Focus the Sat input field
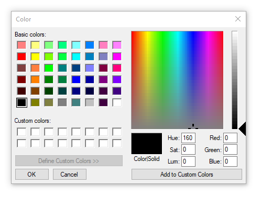261x197 pixels. click(188, 149)
